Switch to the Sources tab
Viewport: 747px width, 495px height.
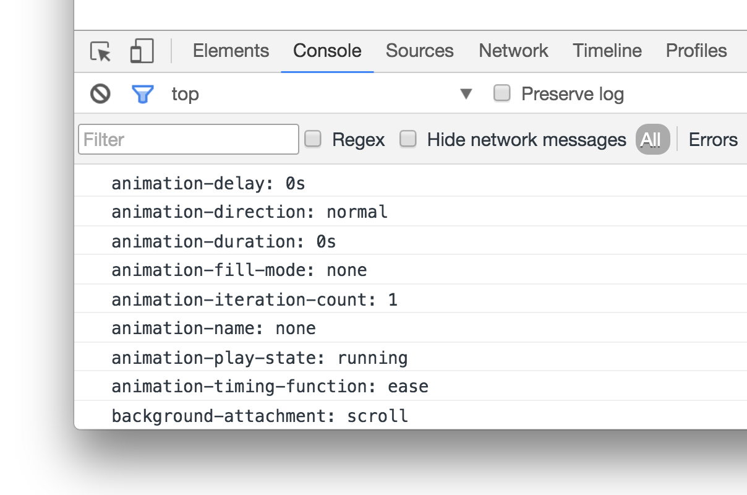point(419,51)
